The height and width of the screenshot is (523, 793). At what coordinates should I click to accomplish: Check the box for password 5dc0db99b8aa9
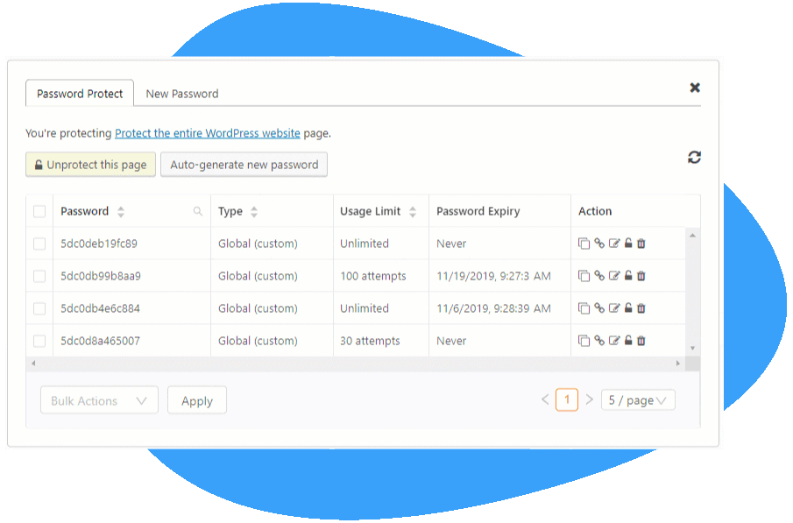click(x=39, y=276)
